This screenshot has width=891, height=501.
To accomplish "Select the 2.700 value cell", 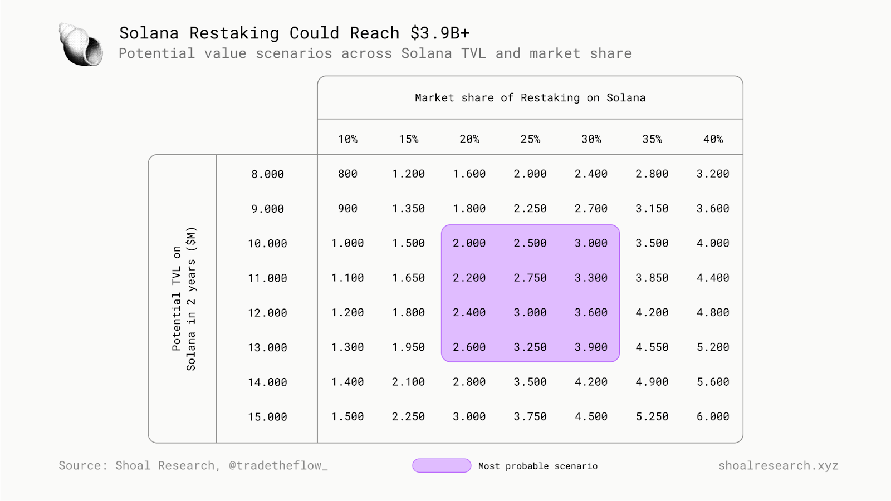I will point(591,208).
